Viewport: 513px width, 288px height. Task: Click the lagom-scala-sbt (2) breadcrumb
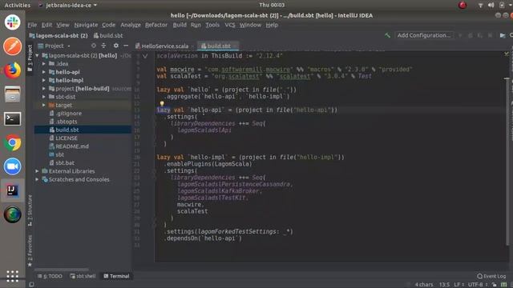click(59, 35)
